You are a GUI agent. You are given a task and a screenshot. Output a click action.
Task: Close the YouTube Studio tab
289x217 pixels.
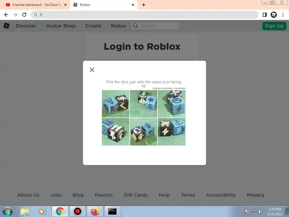pyautogui.click(x=65, y=5)
